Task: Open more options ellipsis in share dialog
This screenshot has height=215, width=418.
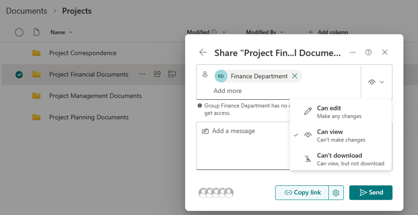Action: pyautogui.click(x=353, y=52)
